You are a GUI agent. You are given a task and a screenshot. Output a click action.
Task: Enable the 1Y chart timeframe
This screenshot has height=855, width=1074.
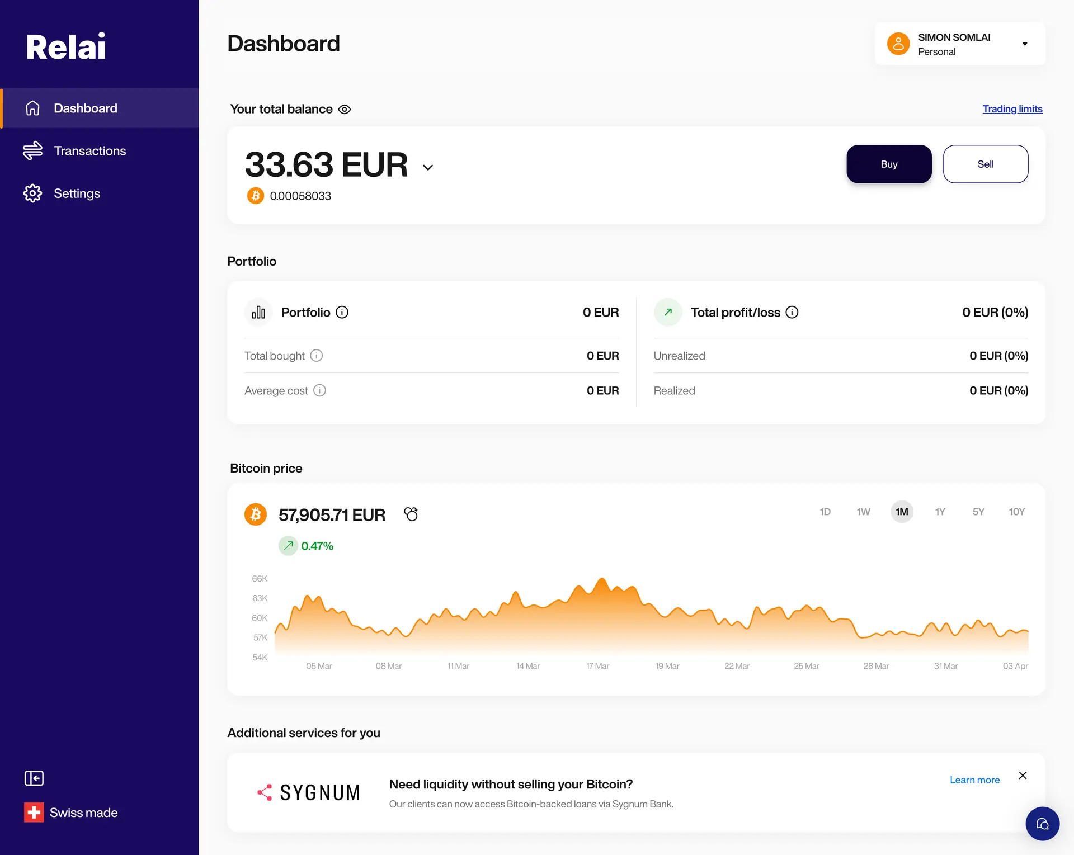[940, 511]
